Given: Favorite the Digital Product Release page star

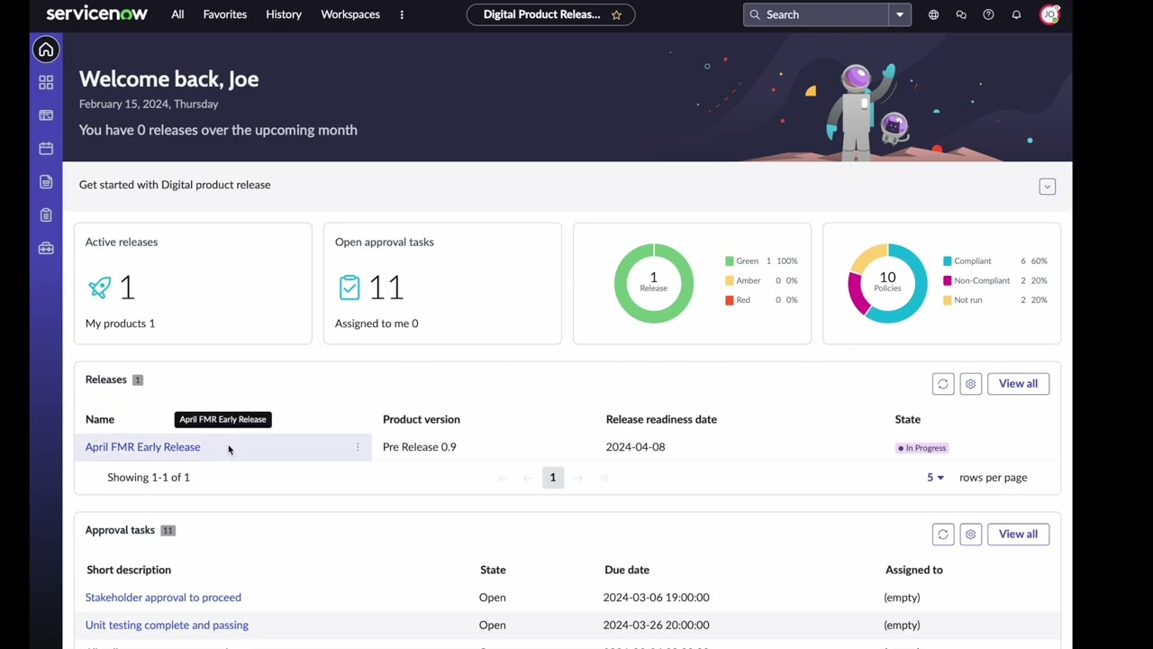Looking at the screenshot, I should [x=616, y=14].
